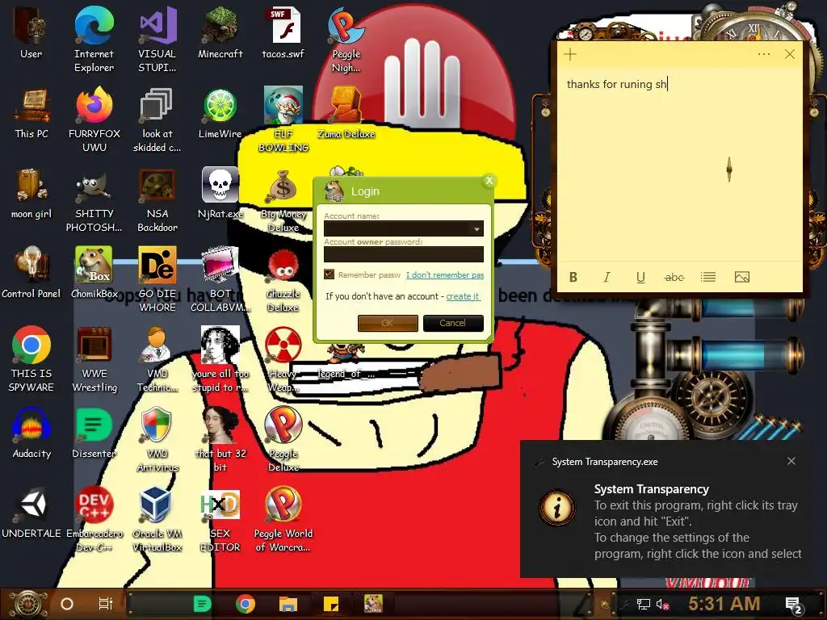This screenshot has height=620, width=827.
Task: Expand the Account name dropdown arrow
Action: (x=476, y=228)
